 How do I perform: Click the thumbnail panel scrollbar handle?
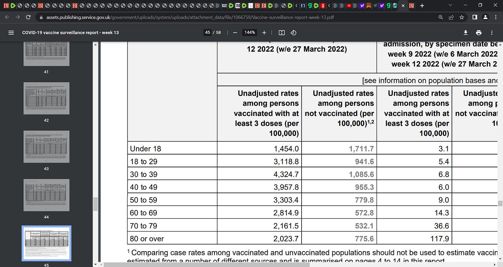(96, 204)
